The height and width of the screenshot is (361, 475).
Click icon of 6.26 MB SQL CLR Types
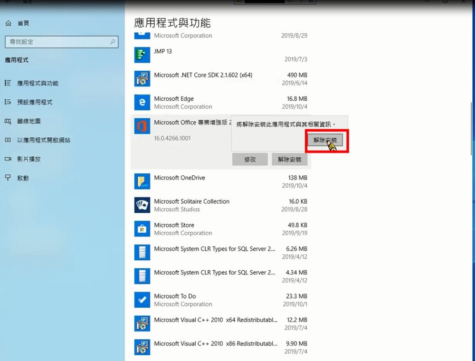click(x=142, y=253)
